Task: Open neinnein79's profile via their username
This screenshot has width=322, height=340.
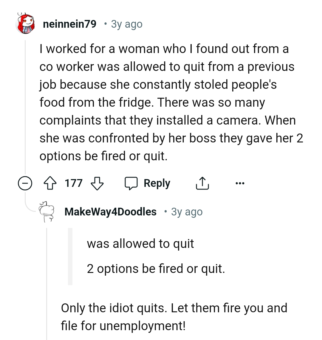Action: point(69,24)
